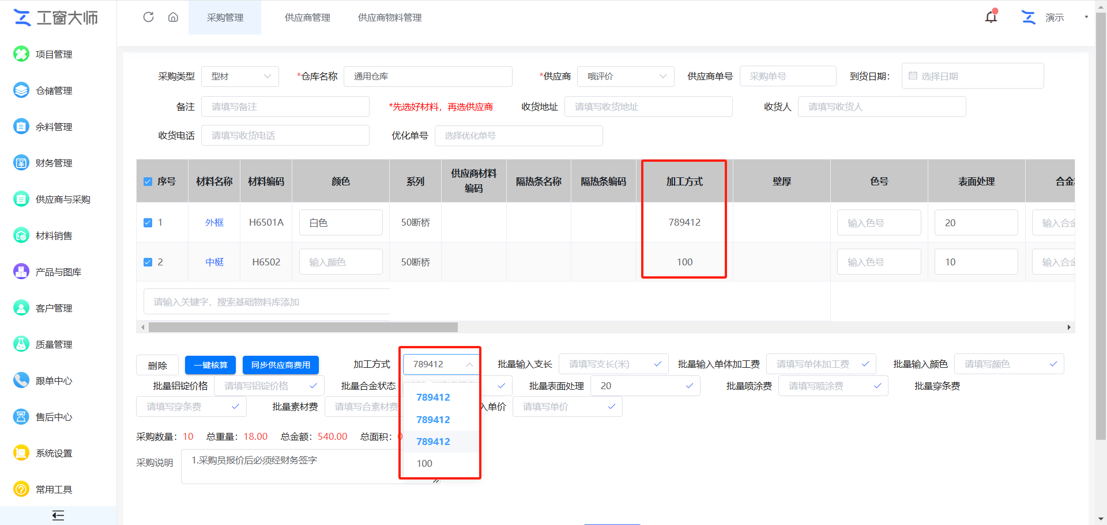
Task: Open 质量管理 sidebar item
Action: tap(54, 344)
